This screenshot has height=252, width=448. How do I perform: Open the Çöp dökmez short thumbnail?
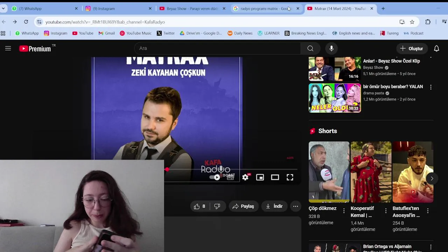[x=329, y=172]
